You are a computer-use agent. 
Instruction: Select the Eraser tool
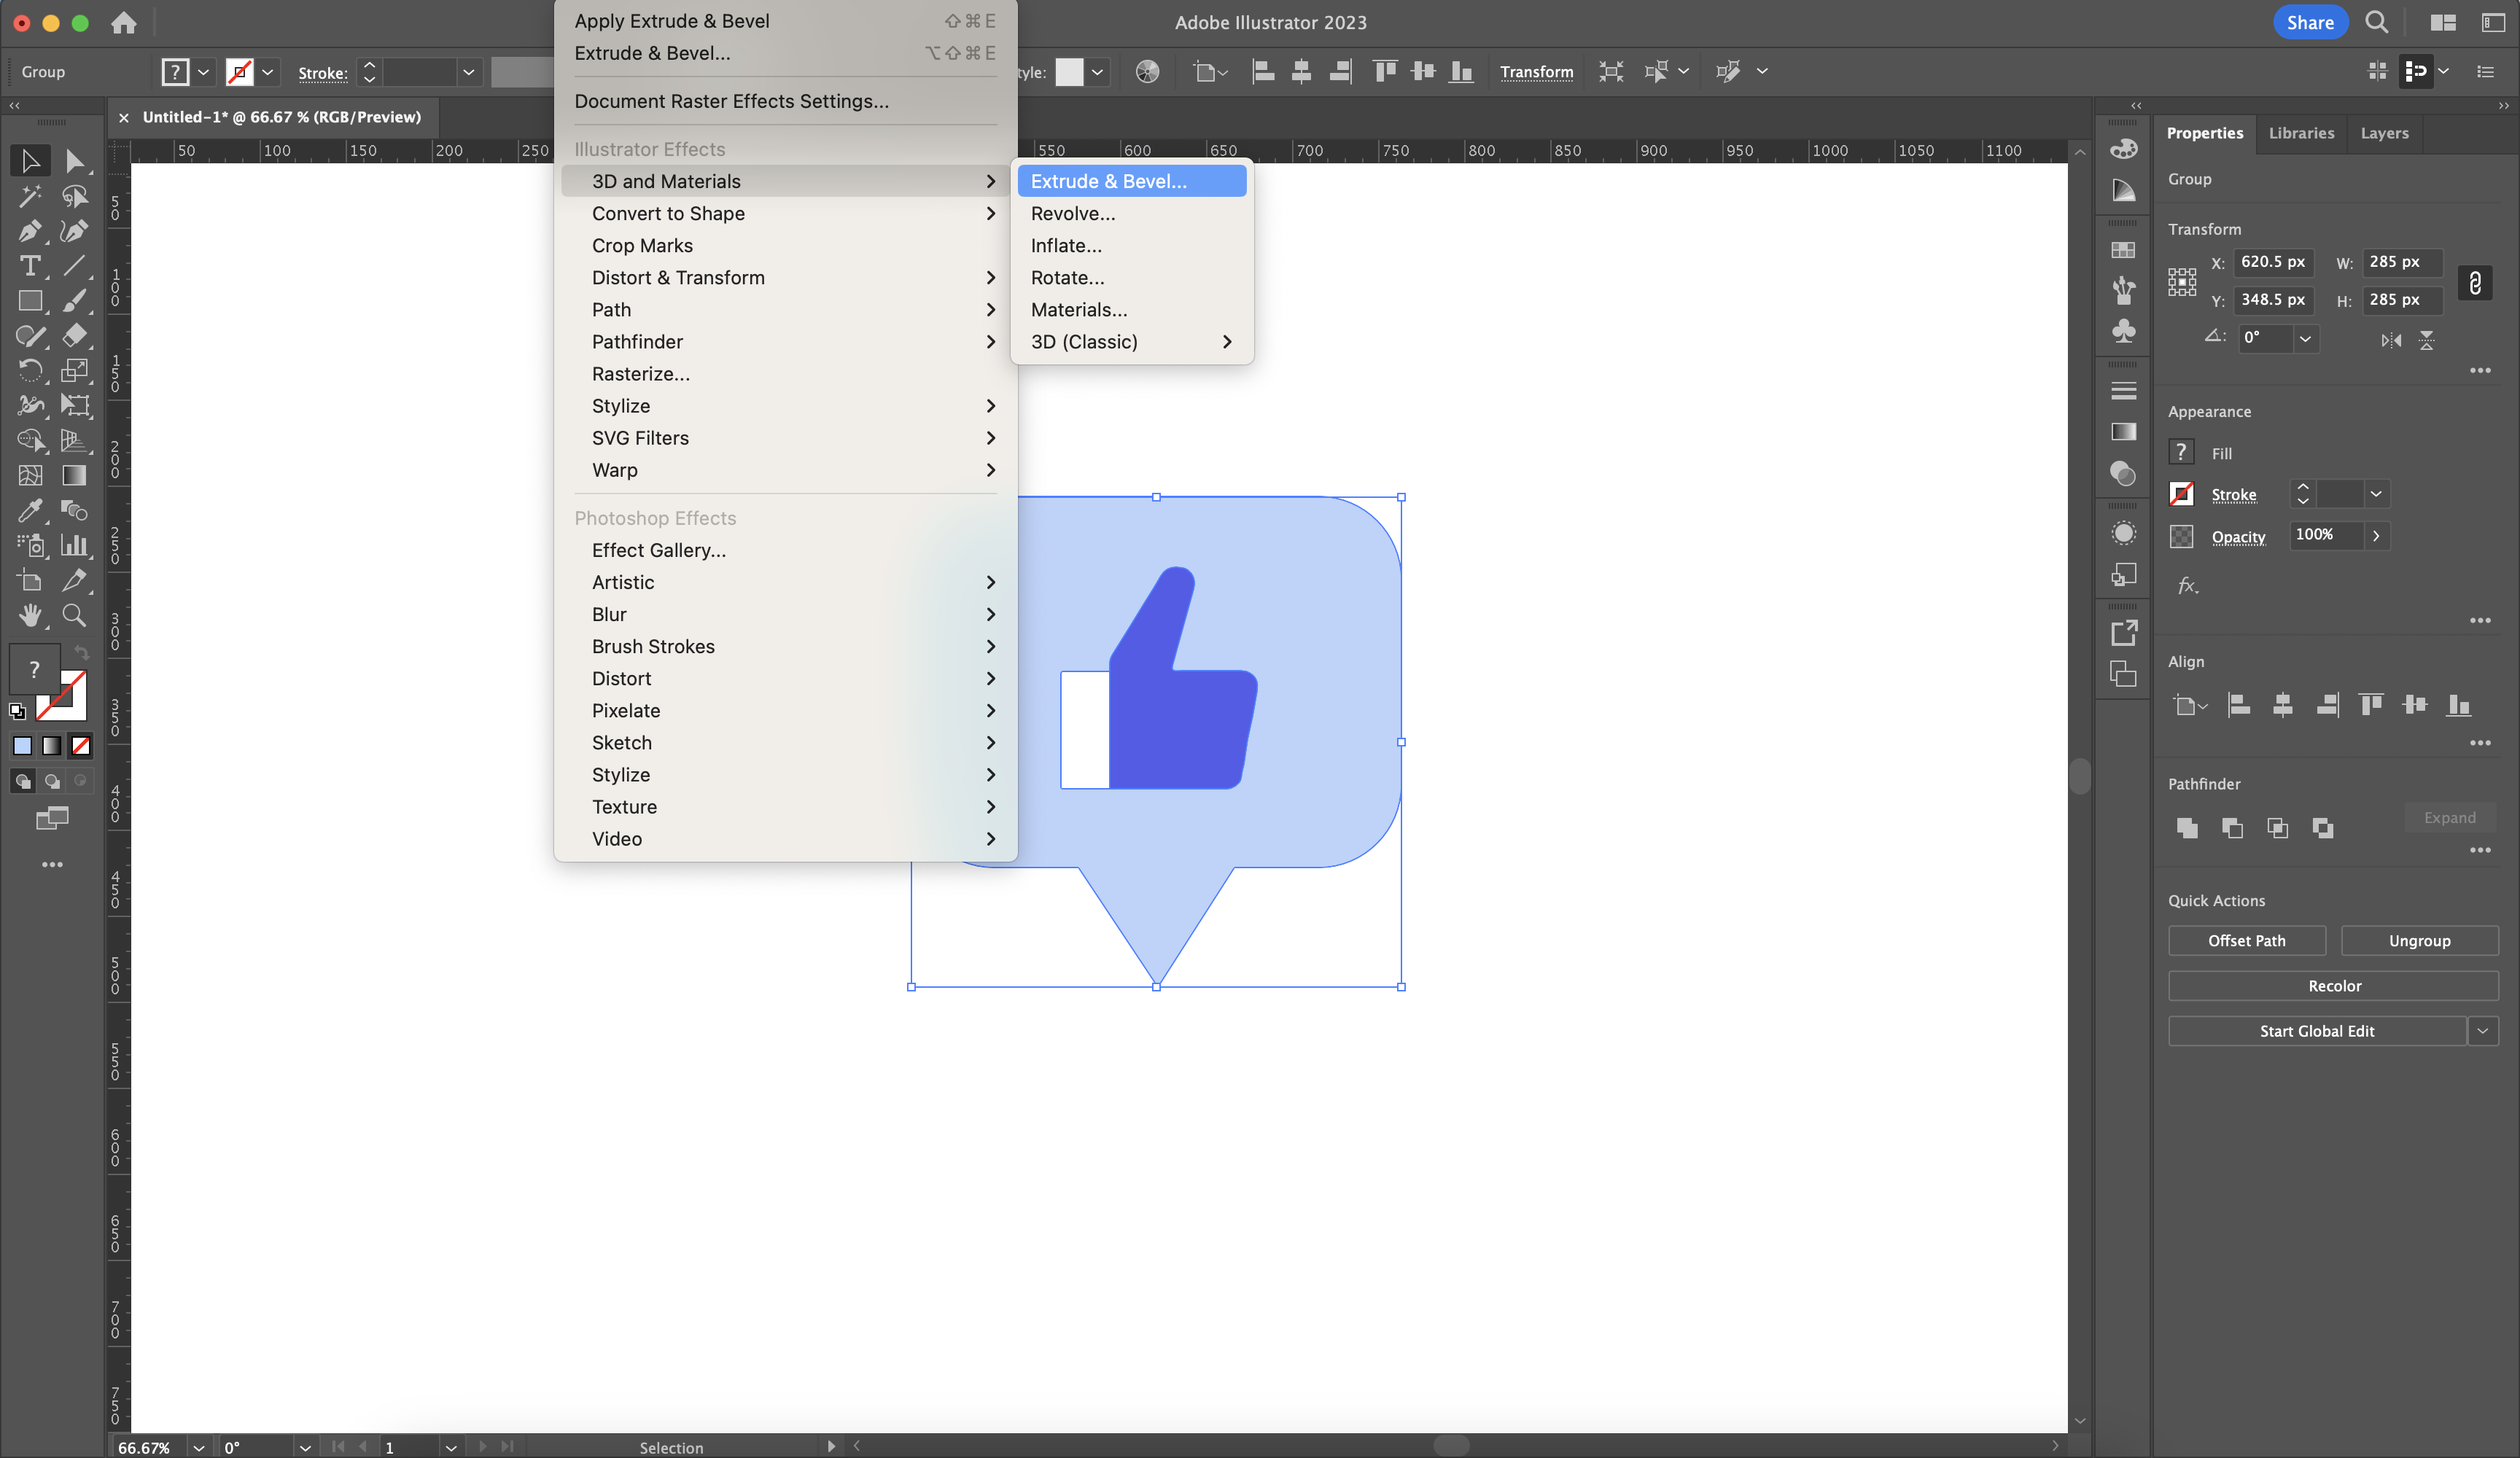74,336
